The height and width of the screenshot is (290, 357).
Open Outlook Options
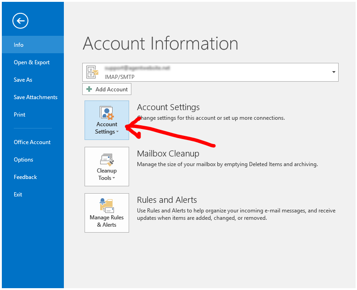coord(23,160)
